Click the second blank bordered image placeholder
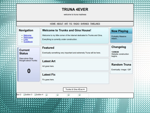This screenshot has width=150, height=113. 62,95
